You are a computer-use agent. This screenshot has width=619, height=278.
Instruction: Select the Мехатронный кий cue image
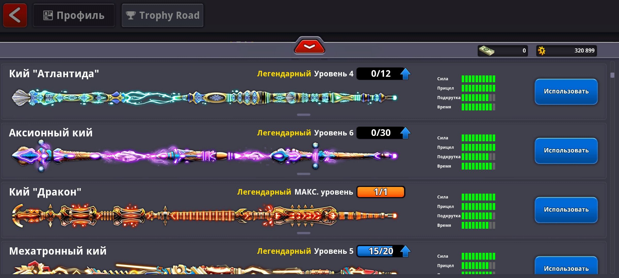coord(204,268)
